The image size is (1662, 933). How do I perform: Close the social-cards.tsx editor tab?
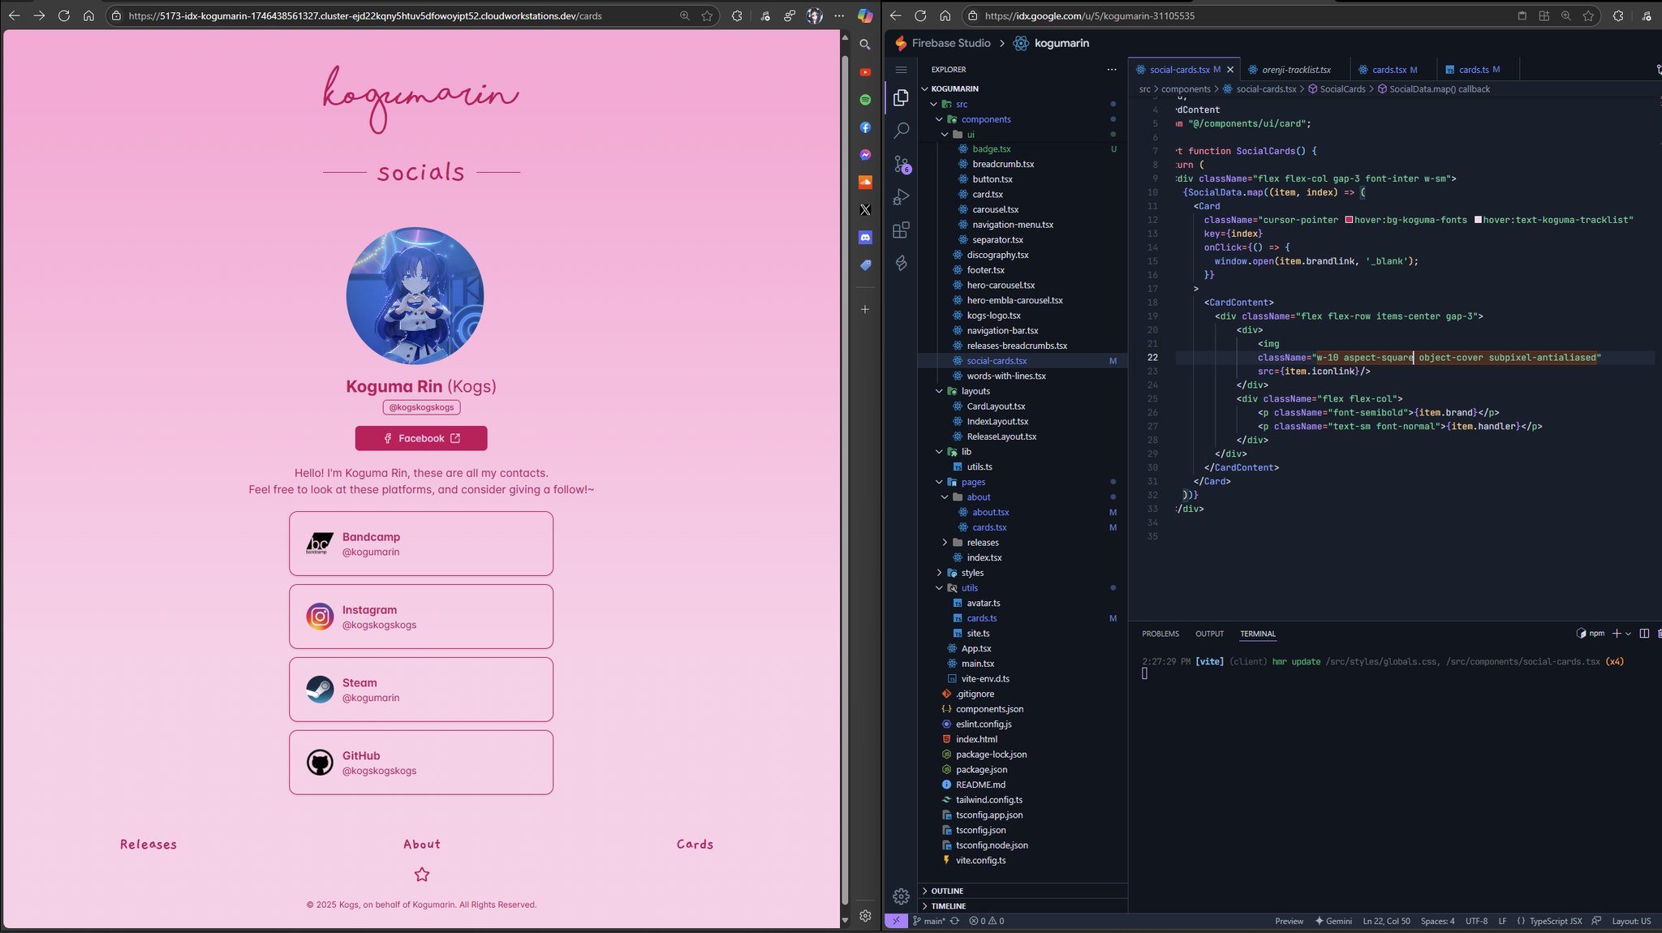click(1230, 70)
